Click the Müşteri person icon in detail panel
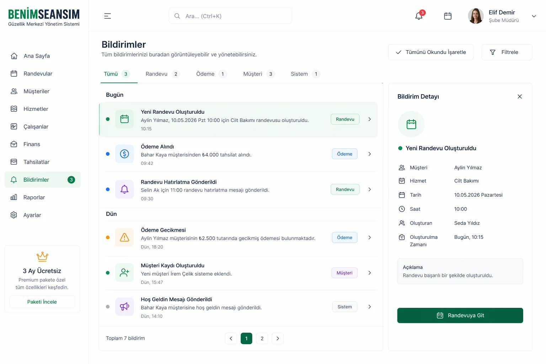The width and height of the screenshot is (546, 364). pos(402,167)
